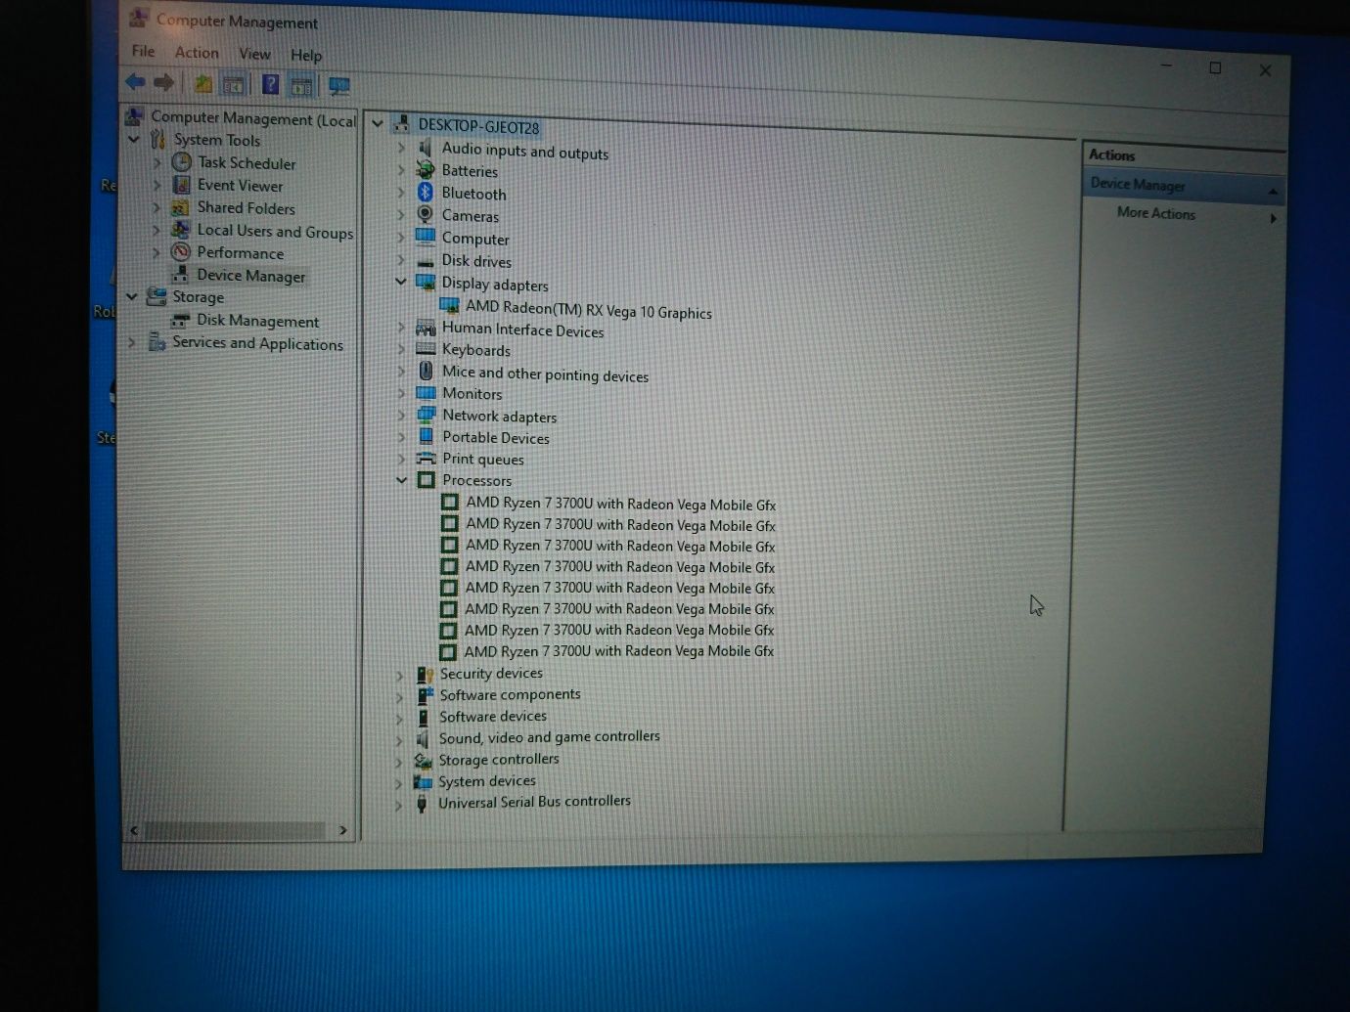The height and width of the screenshot is (1012, 1350).
Task: Collapse the Storage tree node
Action: tap(132, 295)
